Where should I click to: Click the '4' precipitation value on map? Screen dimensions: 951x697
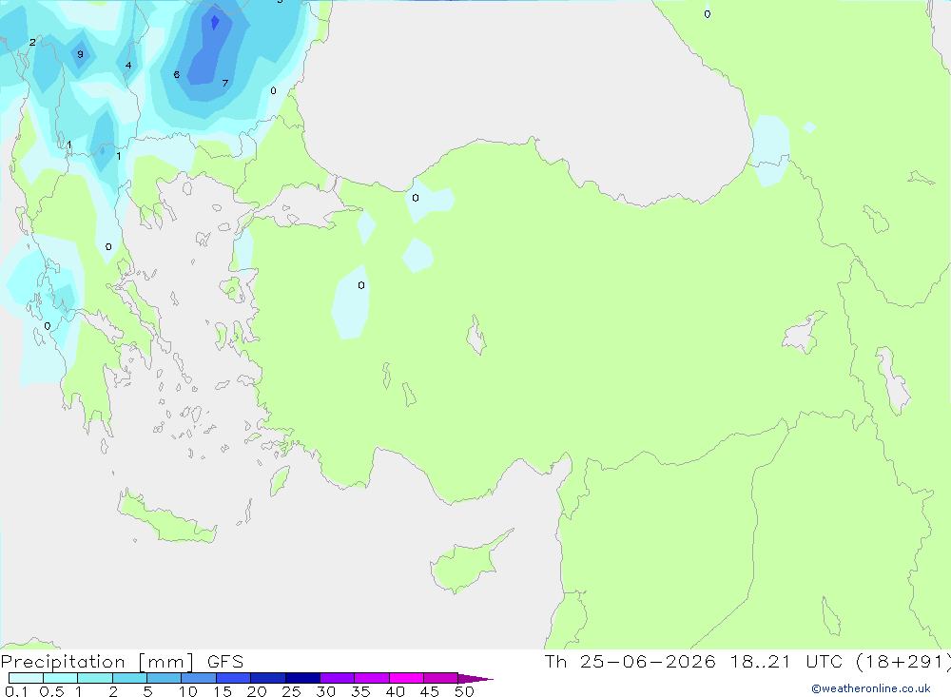128,65
